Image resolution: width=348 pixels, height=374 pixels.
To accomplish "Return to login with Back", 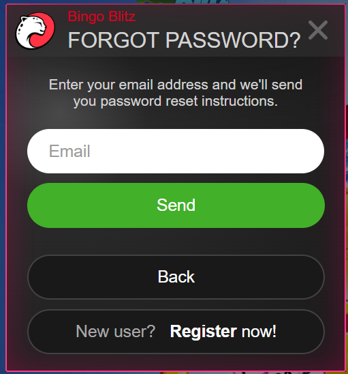I will 176,277.
